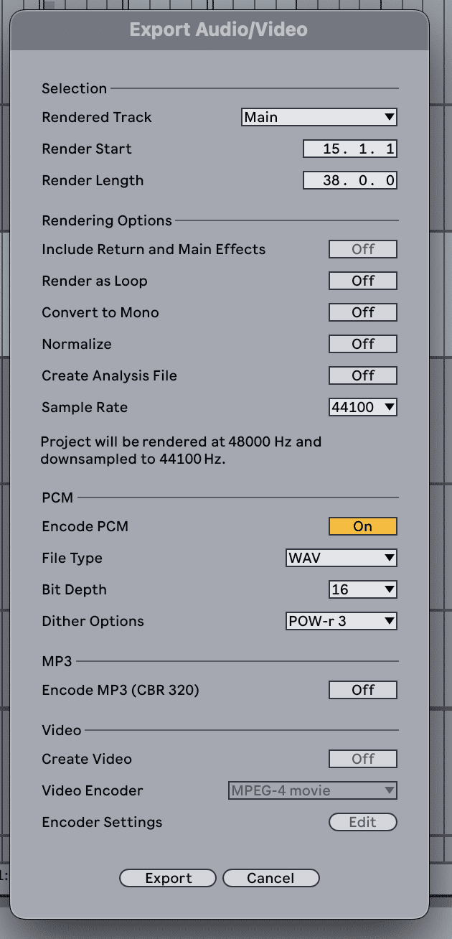The height and width of the screenshot is (939, 452).
Task: Turn on Create Video
Action: [x=362, y=759]
